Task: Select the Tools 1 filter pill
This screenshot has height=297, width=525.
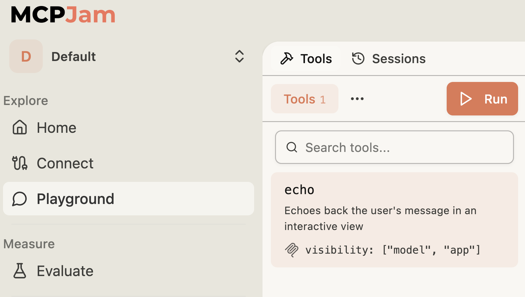Action: click(x=305, y=99)
